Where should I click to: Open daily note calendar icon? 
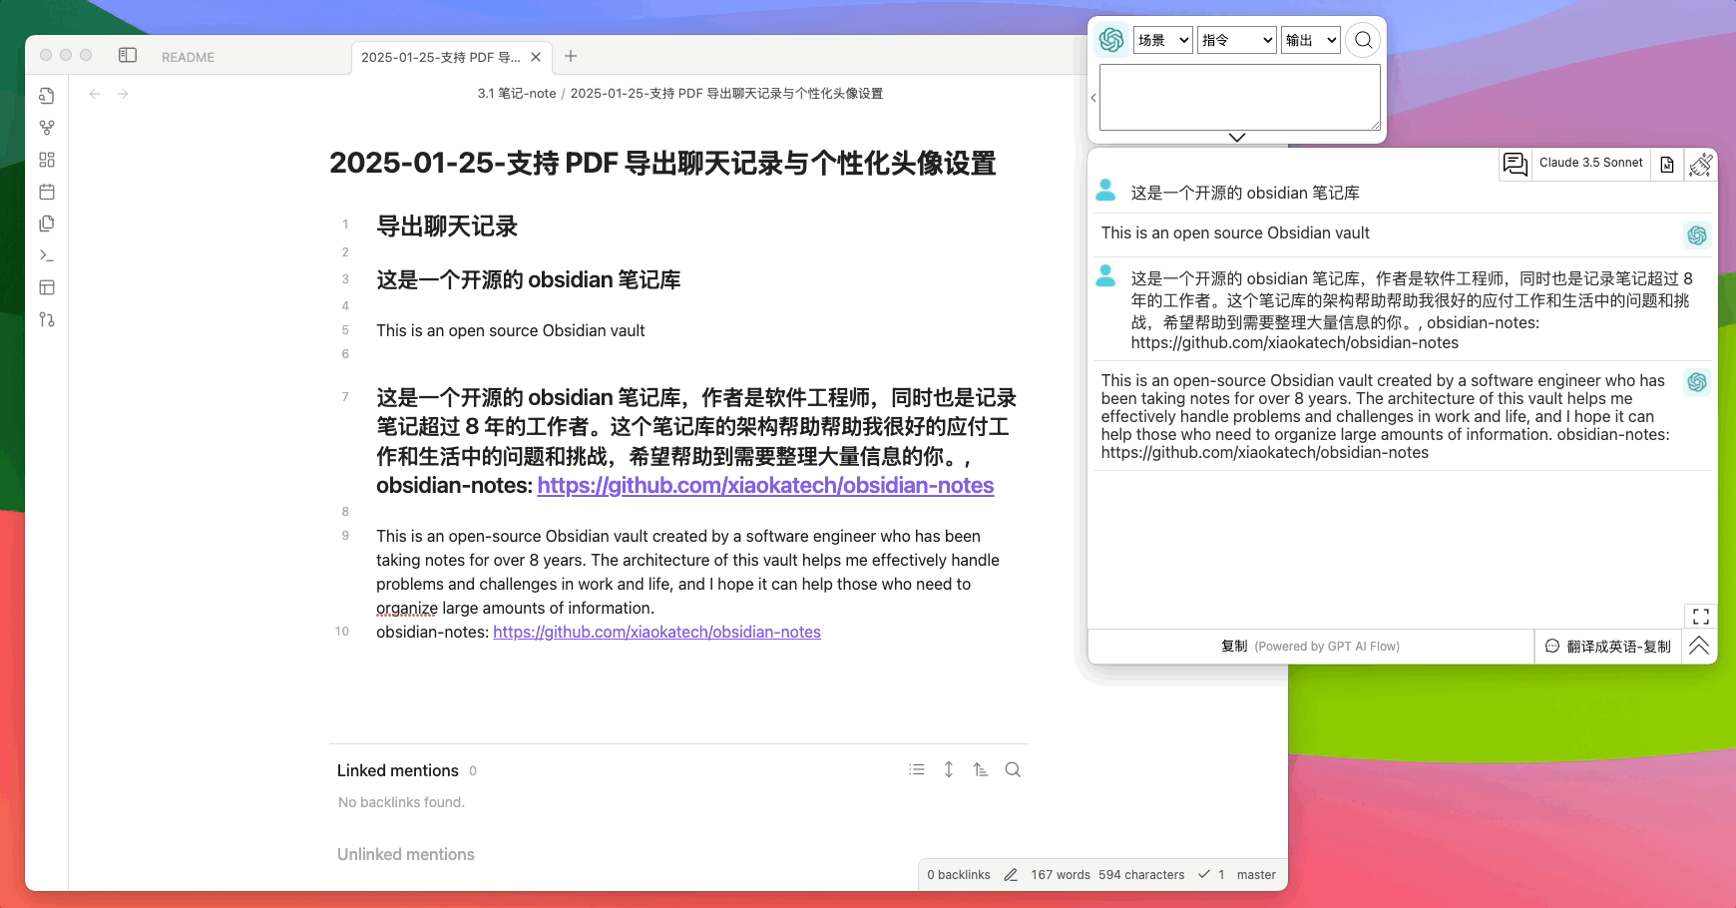pos(47,192)
